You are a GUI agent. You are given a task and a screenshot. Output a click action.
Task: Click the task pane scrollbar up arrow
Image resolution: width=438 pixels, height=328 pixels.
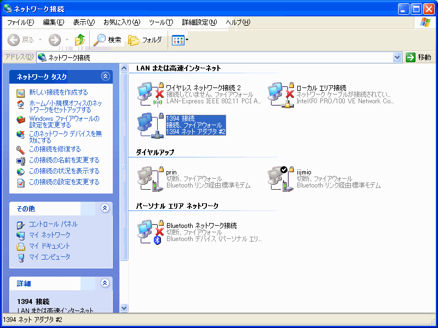pos(124,68)
